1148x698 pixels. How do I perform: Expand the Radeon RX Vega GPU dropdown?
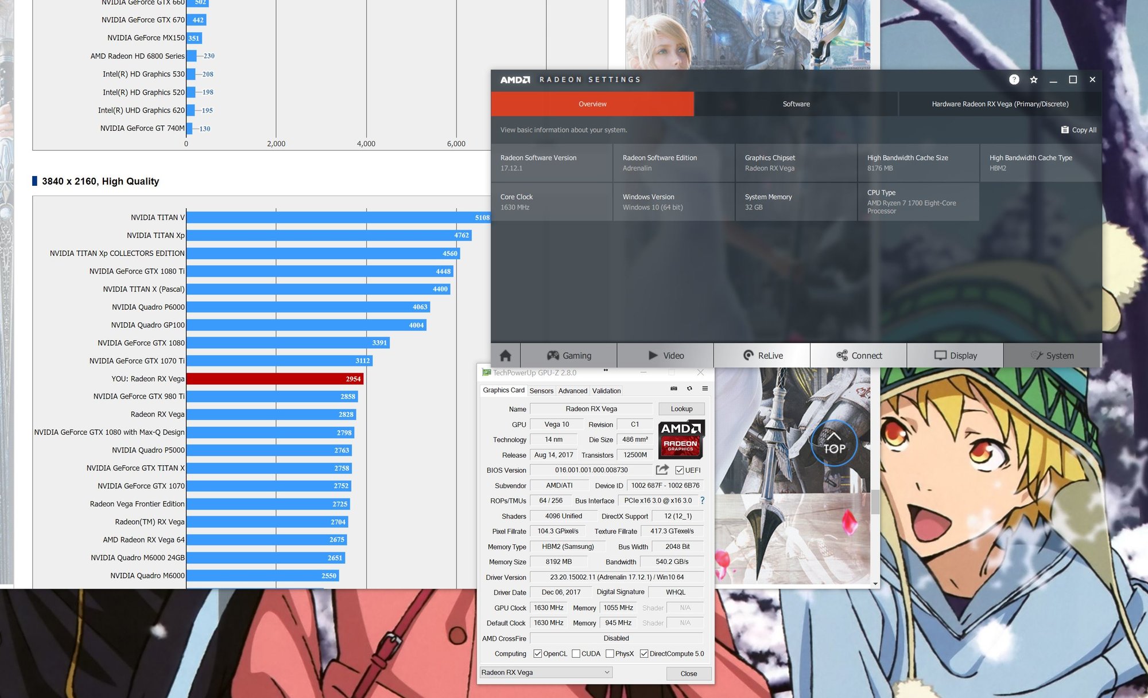click(607, 672)
